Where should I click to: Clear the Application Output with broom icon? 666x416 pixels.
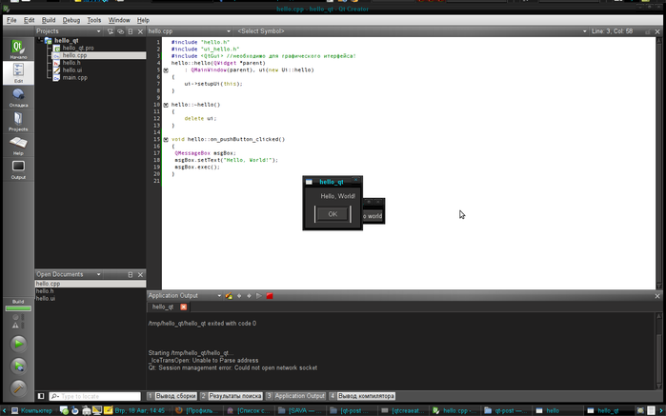click(x=229, y=296)
